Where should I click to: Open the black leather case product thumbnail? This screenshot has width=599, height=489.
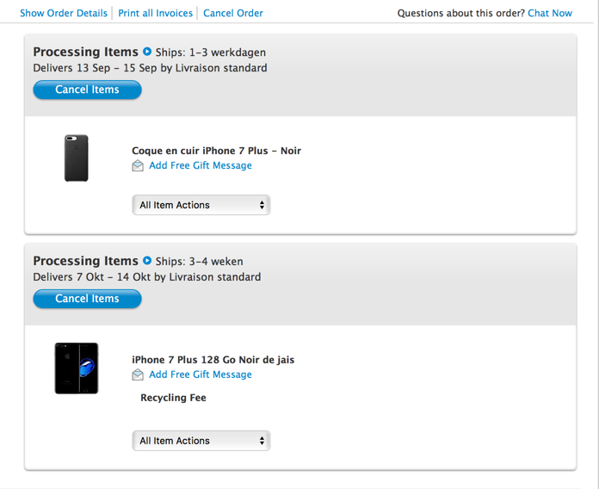click(x=76, y=158)
